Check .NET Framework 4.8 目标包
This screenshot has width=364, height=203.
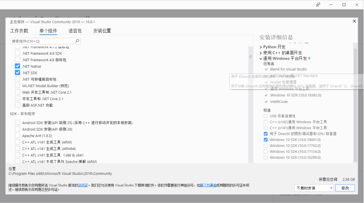coord(18,60)
